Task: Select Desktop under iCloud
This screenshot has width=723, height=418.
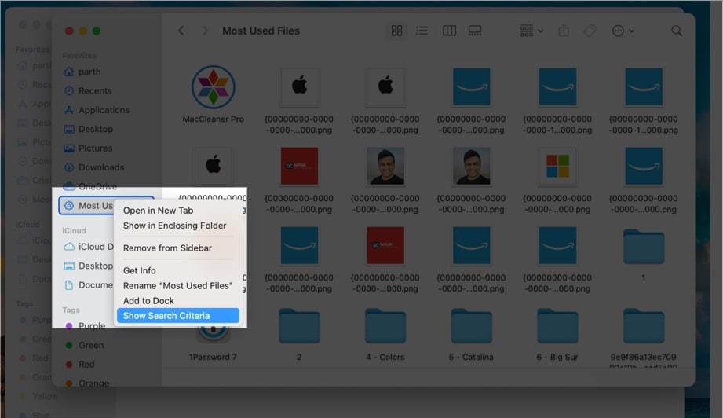Action: tap(88, 266)
